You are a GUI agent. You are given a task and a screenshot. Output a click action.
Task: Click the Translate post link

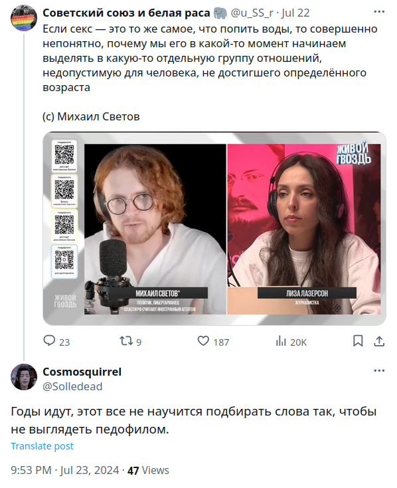pos(42,446)
